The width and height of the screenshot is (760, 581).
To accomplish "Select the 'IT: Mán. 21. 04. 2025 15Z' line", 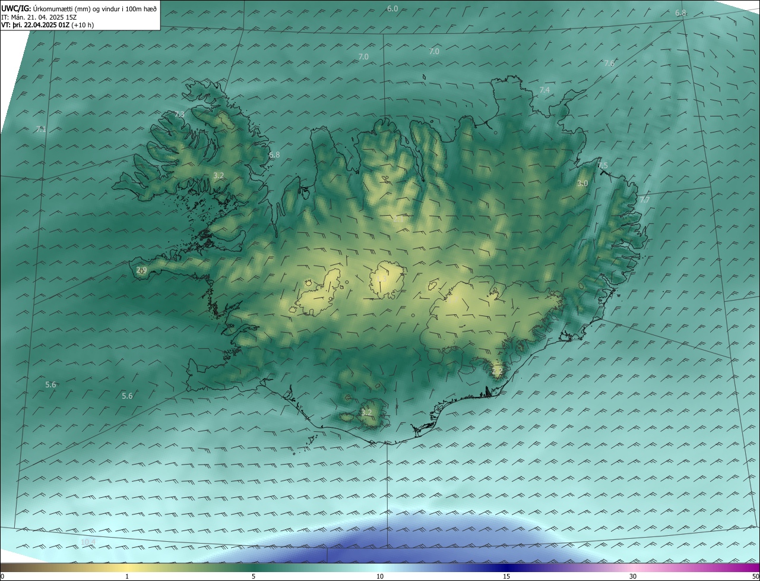I will [x=39, y=17].
